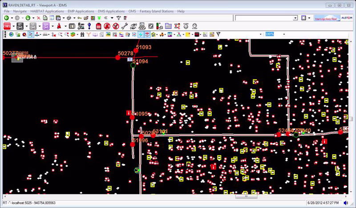Click the funnel filter icon beside trash
This screenshot has height=208, width=356.
118,18
